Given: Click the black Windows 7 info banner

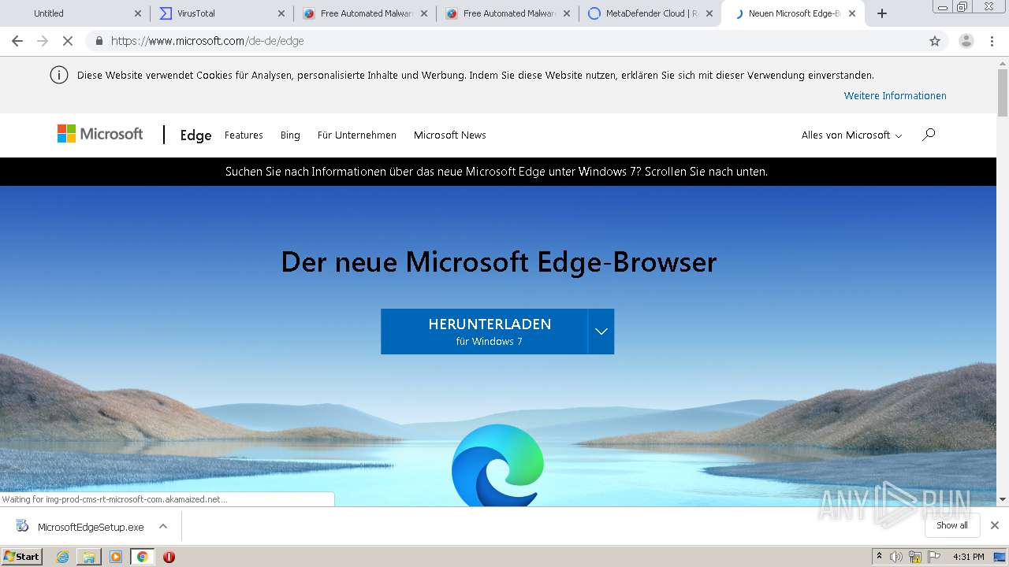Looking at the screenshot, I should coord(497,172).
